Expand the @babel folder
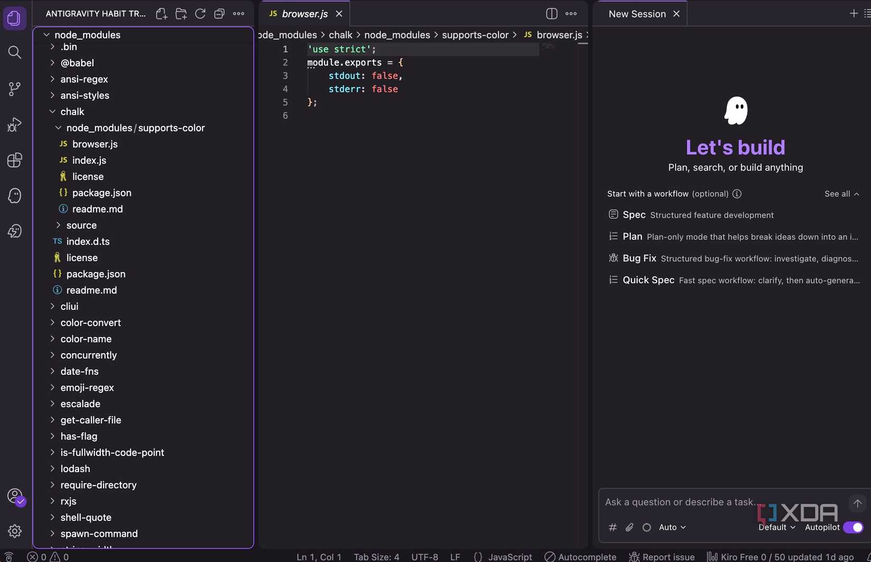Image resolution: width=871 pixels, height=562 pixels. point(143,63)
